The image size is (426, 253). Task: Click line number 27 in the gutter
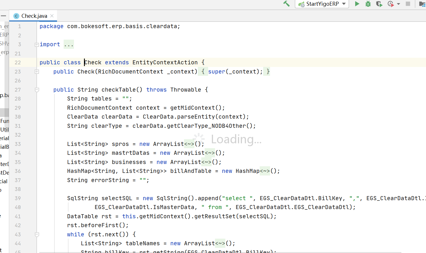pyautogui.click(x=18, y=90)
